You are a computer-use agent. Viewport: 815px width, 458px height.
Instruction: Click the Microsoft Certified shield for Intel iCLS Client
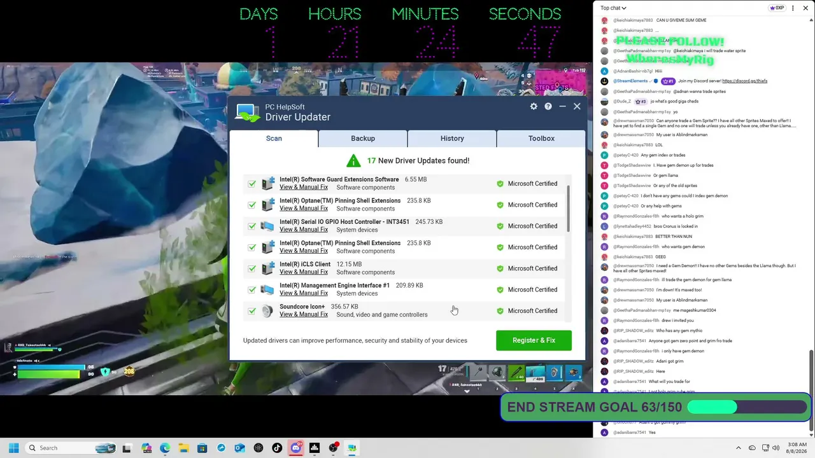(x=500, y=268)
